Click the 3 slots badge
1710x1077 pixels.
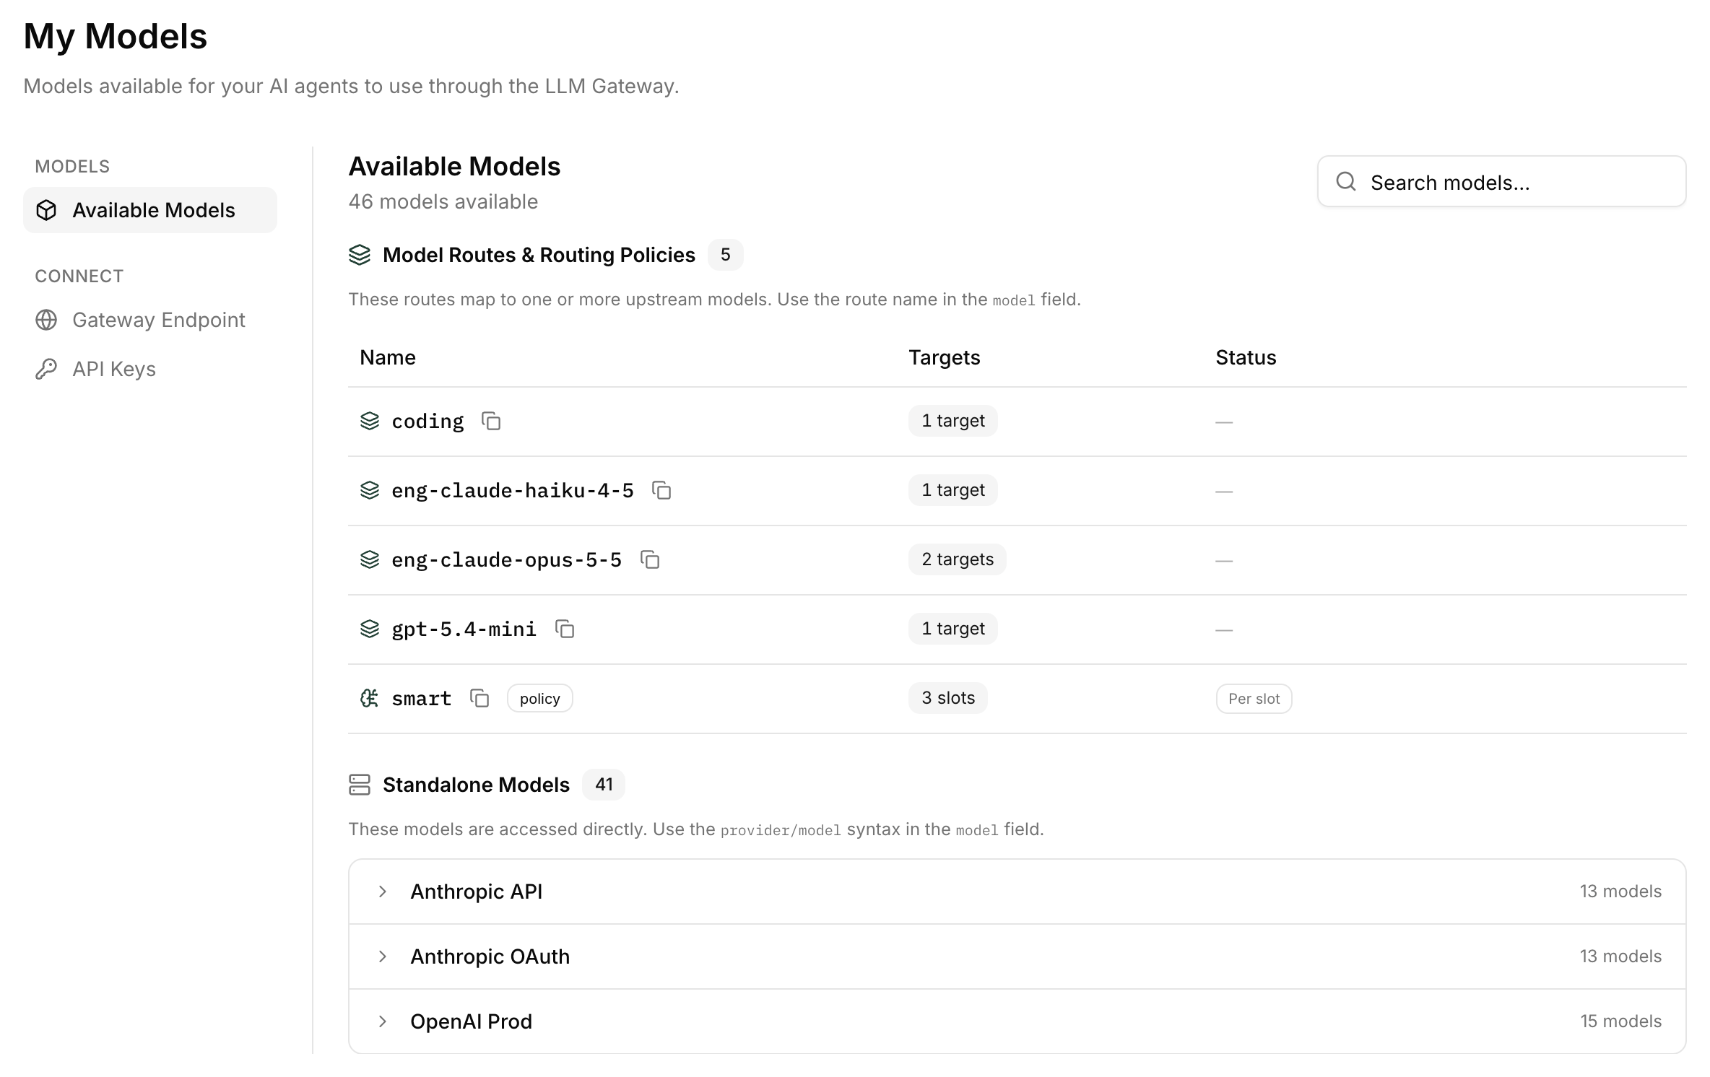[948, 698]
